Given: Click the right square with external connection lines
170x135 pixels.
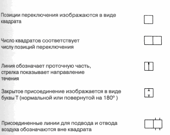Looking at the screenshot, I should tap(158, 124).
